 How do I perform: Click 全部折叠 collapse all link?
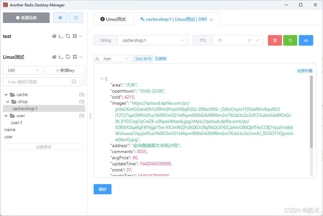point(305,71)
